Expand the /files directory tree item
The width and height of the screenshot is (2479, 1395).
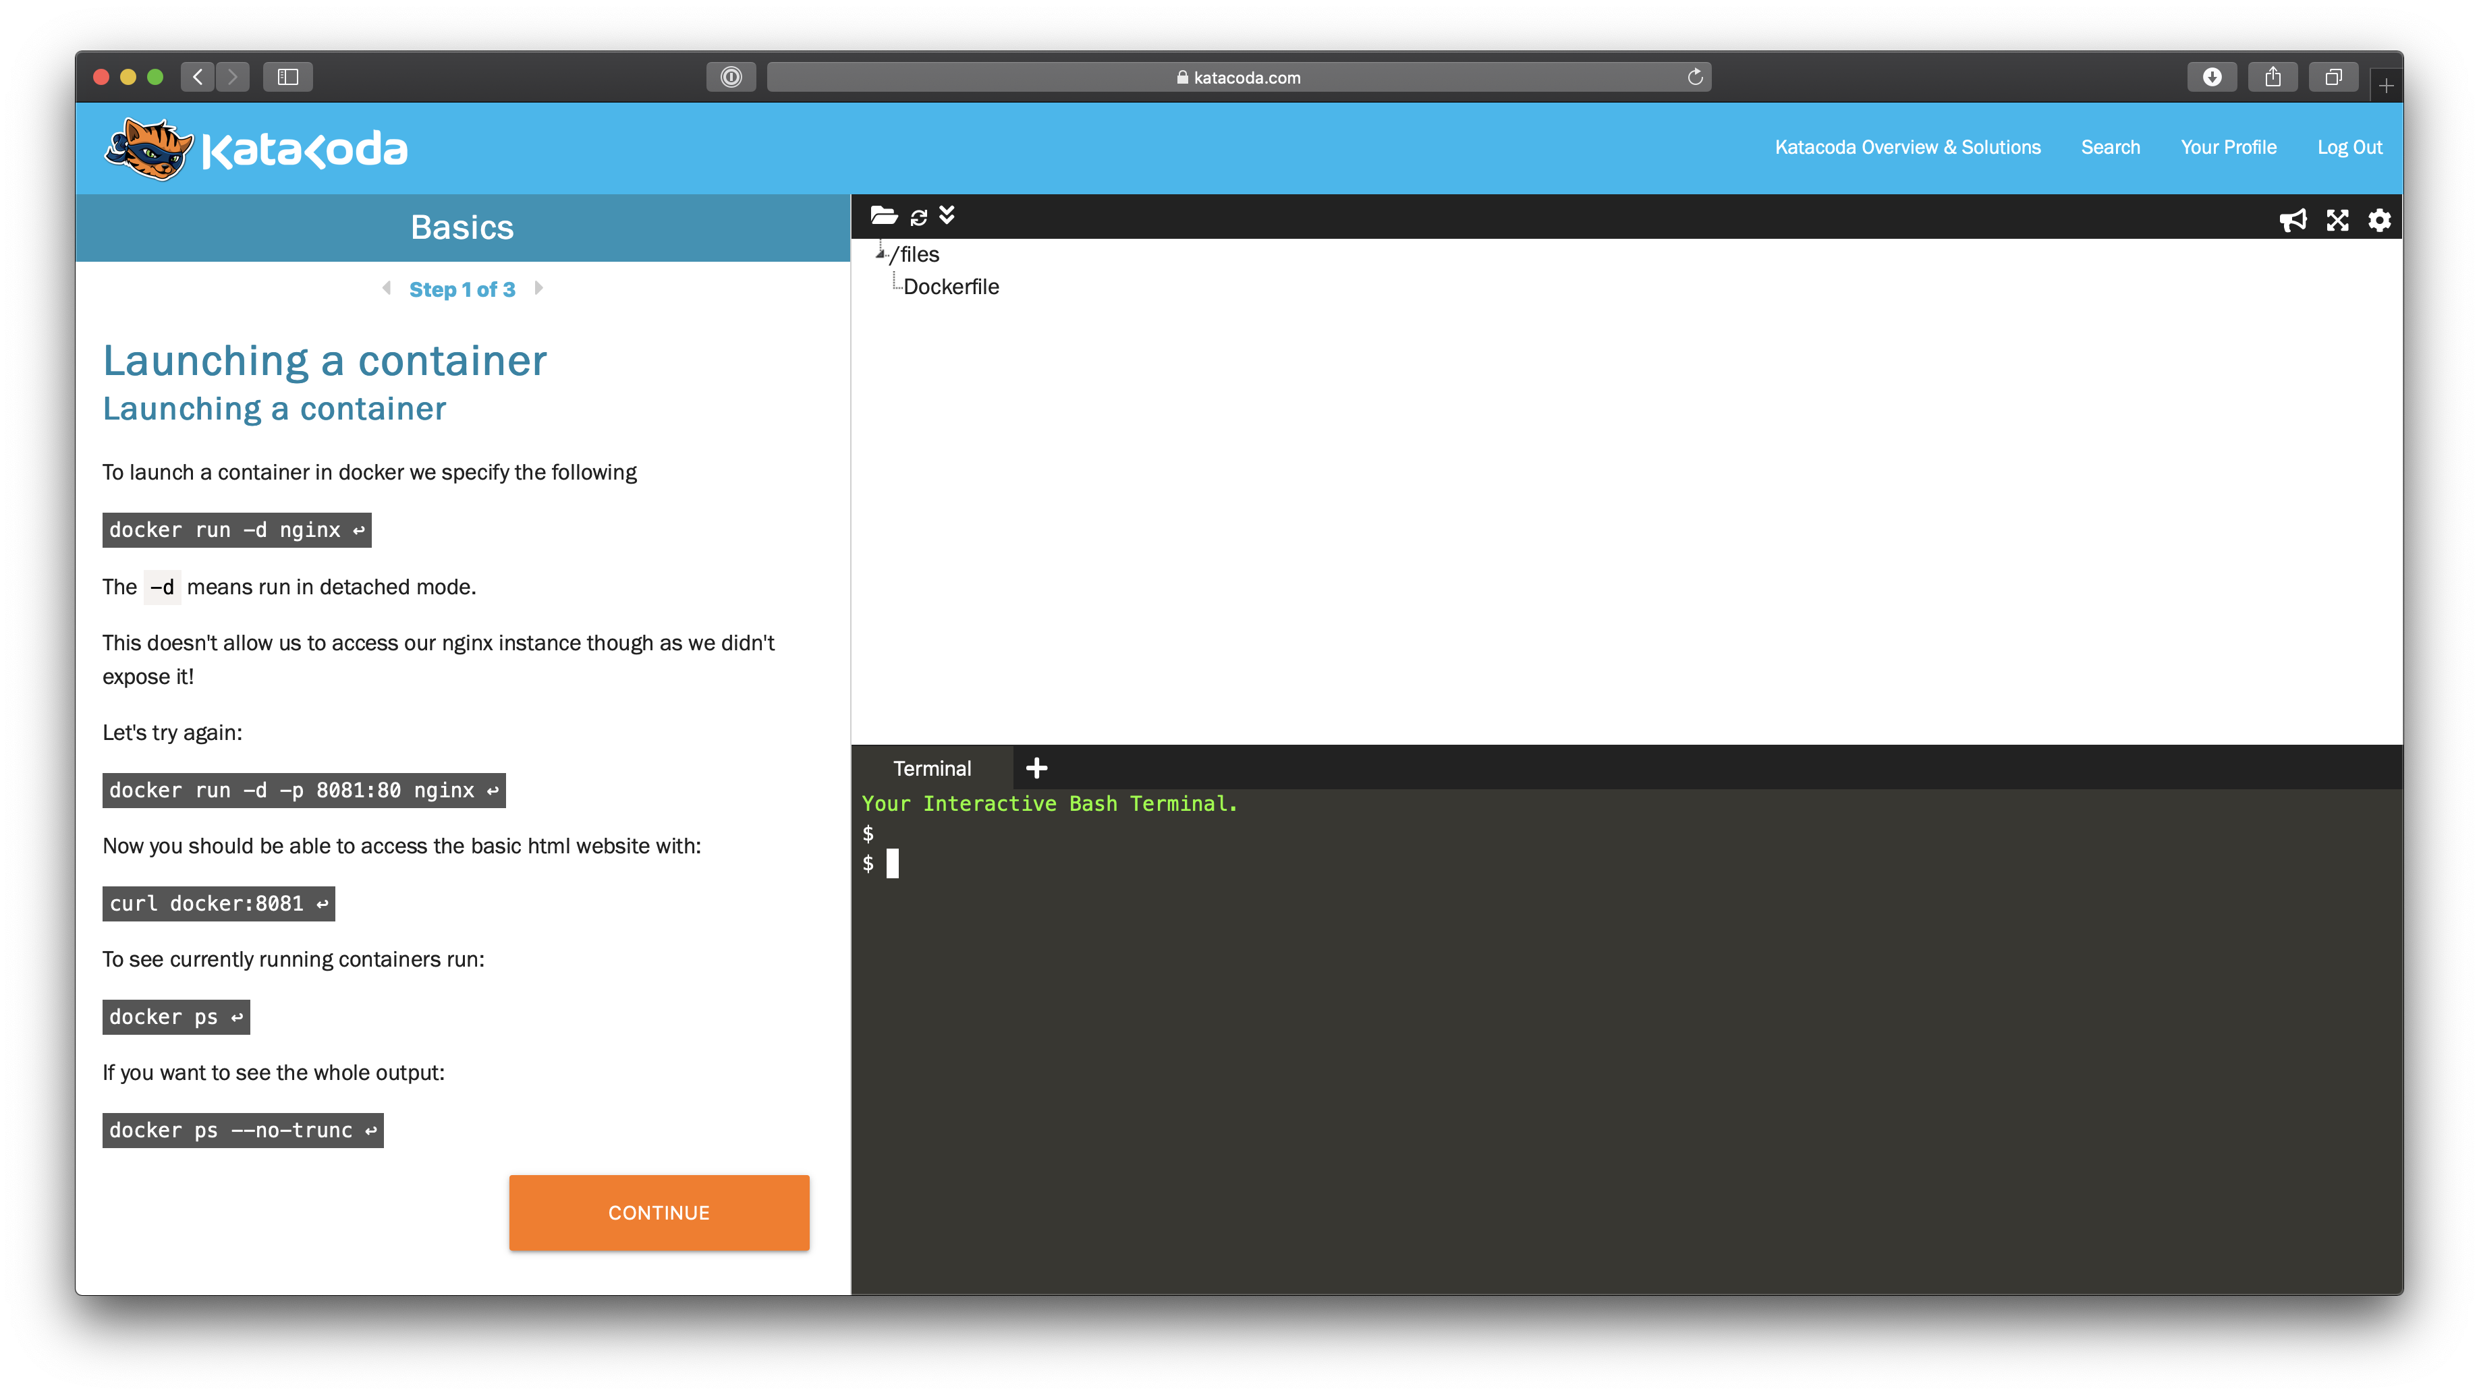[x=877, y=254]
